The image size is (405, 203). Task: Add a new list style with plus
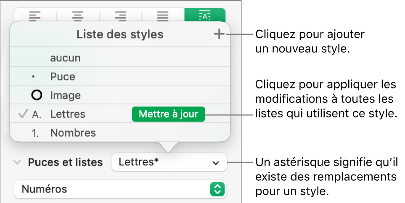coord(219,35)
